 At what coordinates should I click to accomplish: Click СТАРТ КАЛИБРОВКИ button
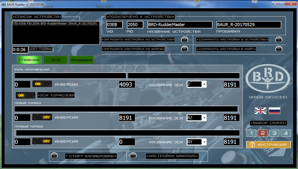[x=91, y=156]
